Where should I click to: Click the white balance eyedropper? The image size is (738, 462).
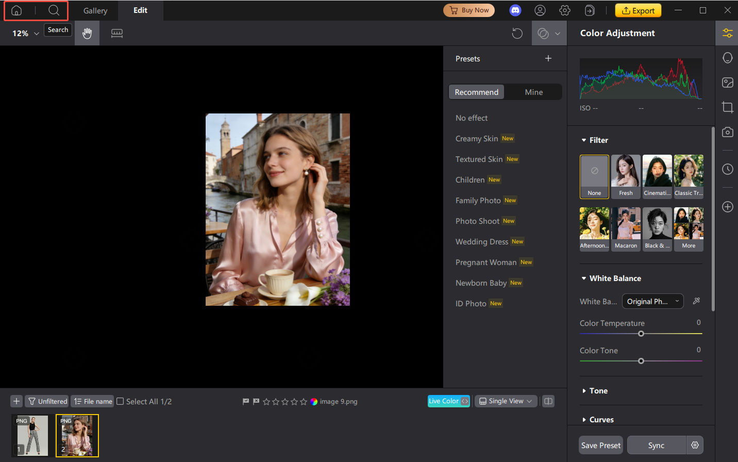coord(696,301)
